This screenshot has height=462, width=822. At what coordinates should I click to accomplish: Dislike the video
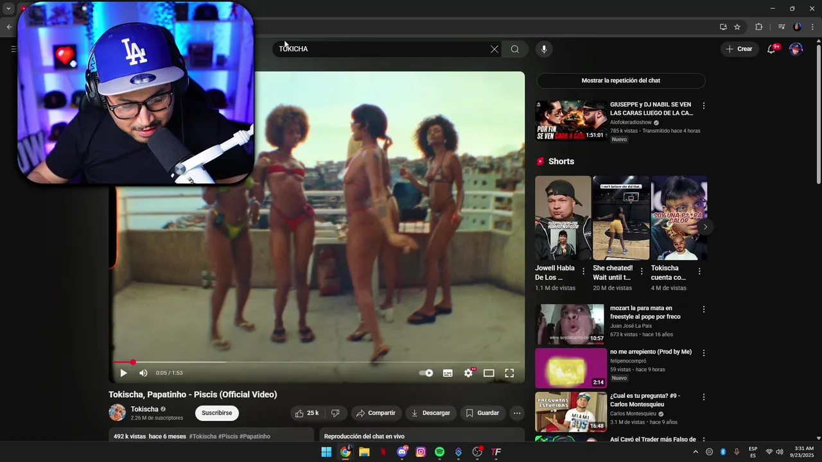click(x=335, y=413)
